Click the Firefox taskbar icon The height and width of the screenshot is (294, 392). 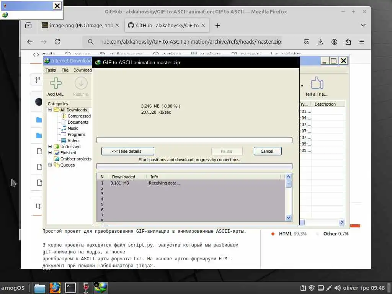coord(55,288)
